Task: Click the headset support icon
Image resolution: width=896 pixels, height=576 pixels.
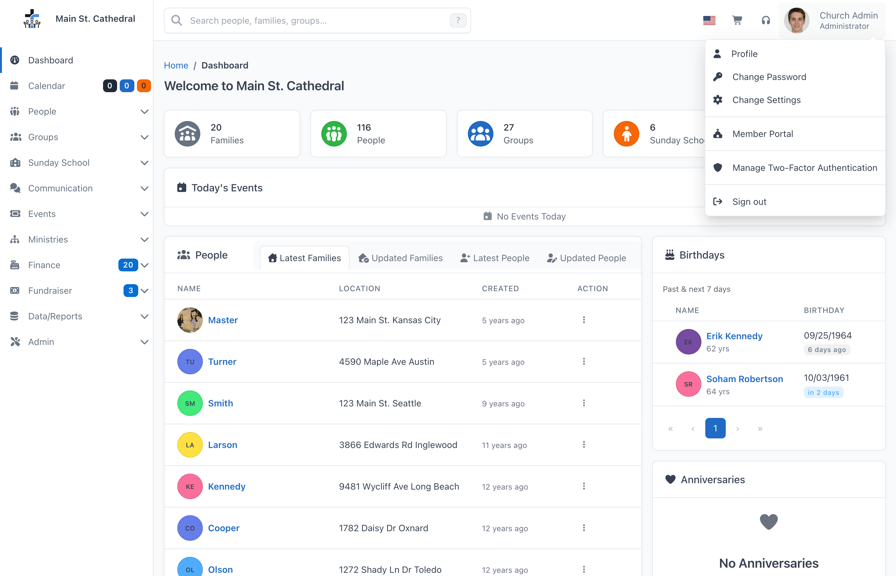Action: click(765, 20)
